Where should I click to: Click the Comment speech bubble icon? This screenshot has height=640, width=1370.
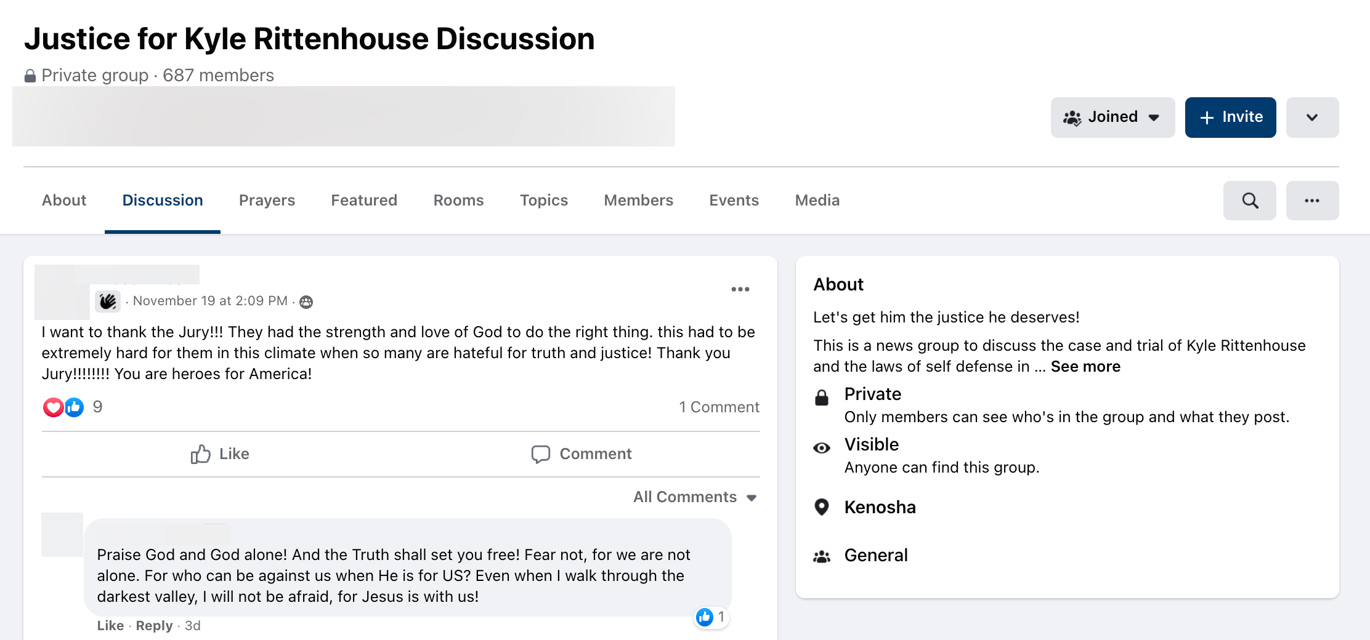(541, 454)
